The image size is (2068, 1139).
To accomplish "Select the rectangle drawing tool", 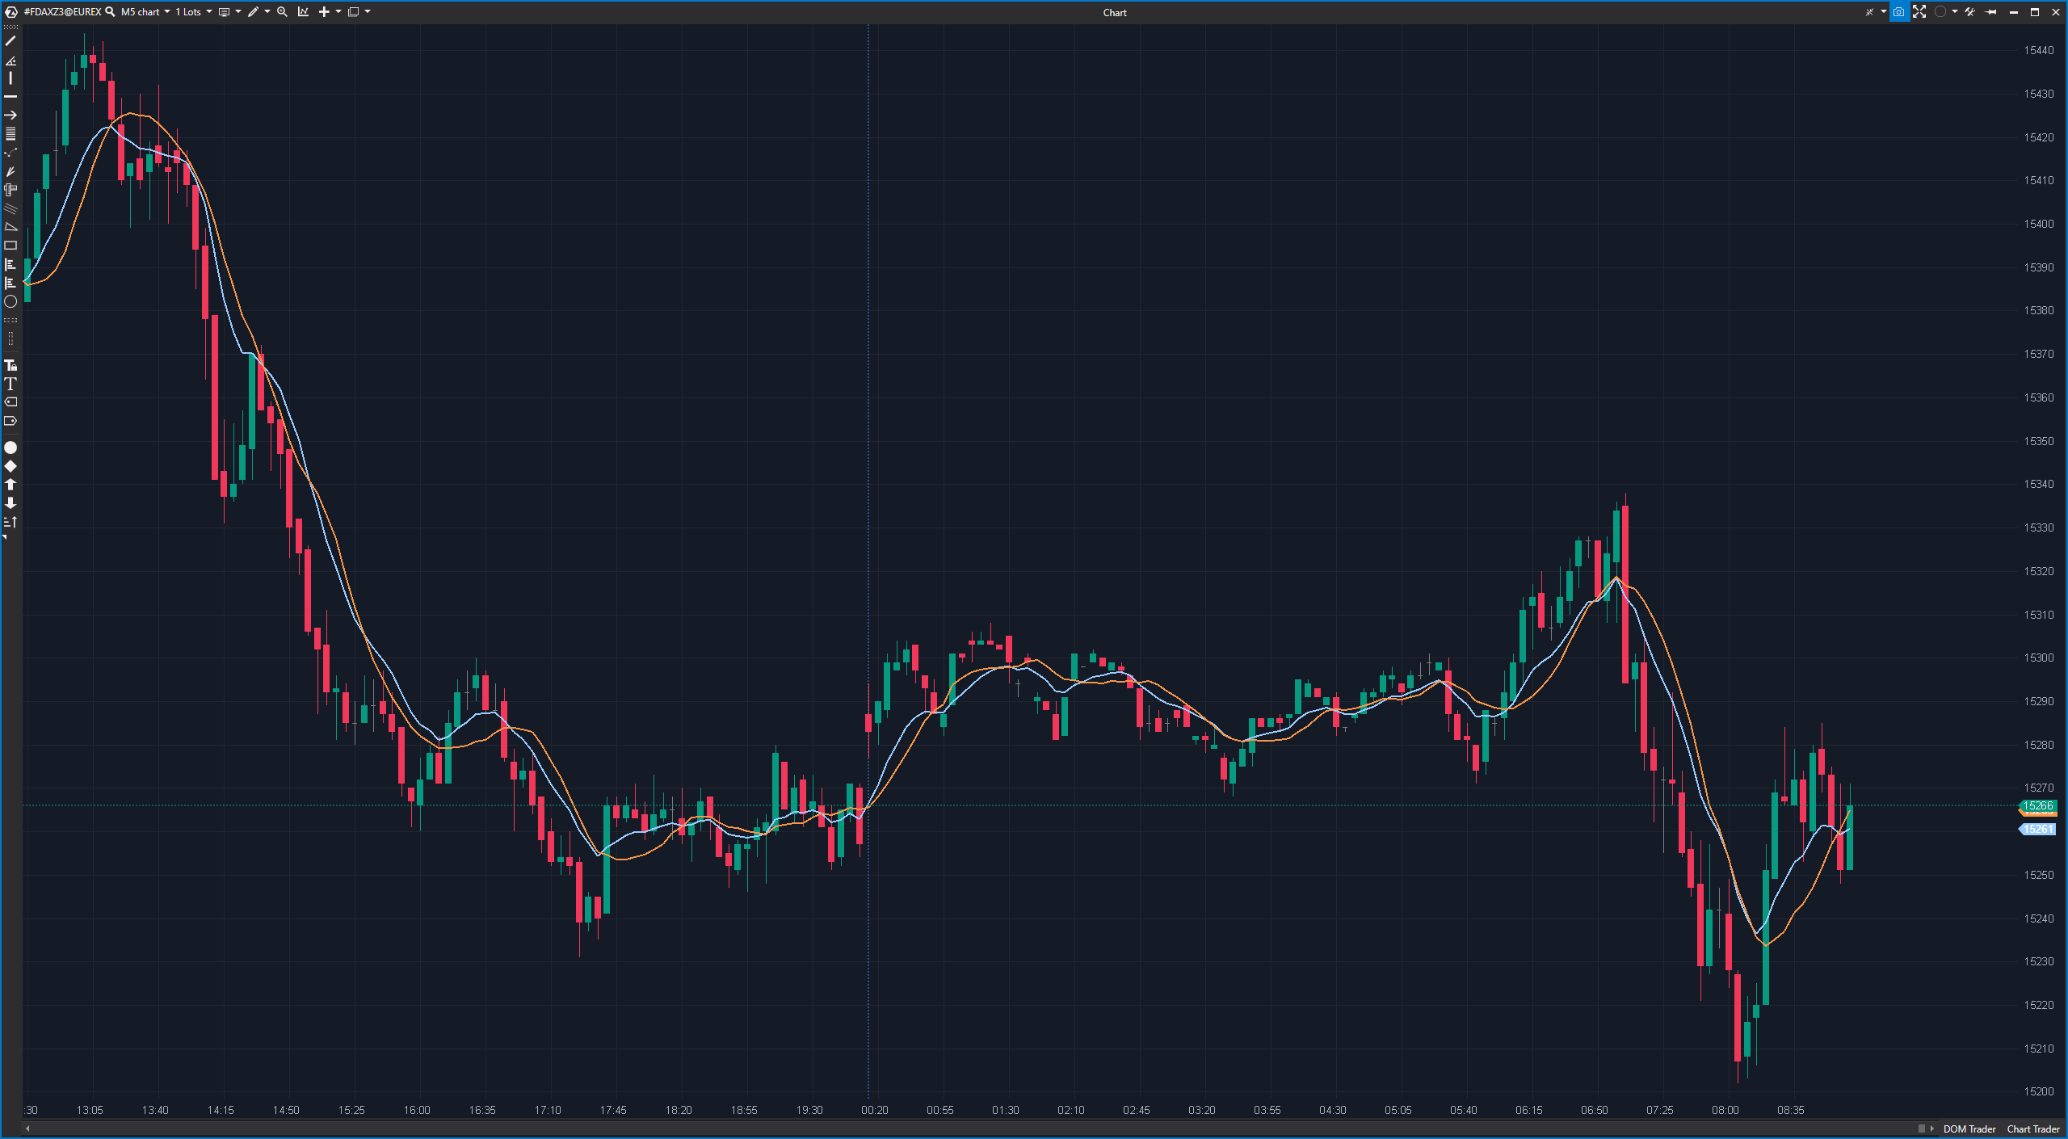I will [x=11, y=246].
